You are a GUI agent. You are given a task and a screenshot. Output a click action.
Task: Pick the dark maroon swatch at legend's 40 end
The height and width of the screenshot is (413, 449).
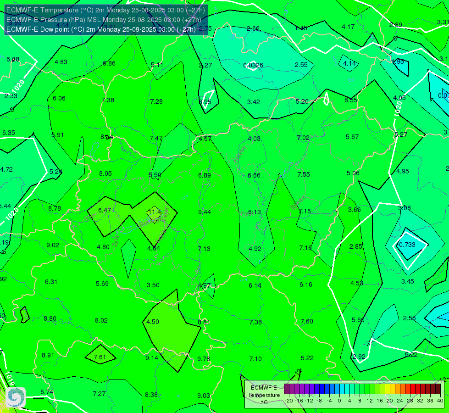(x=438, y=389)
